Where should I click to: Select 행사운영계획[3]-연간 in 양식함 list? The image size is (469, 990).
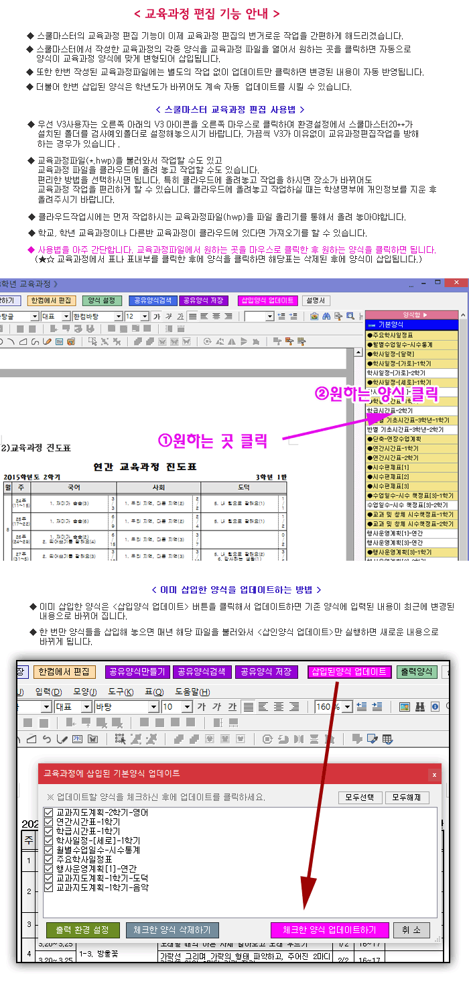pyautogui.click(x=411, y=543)
